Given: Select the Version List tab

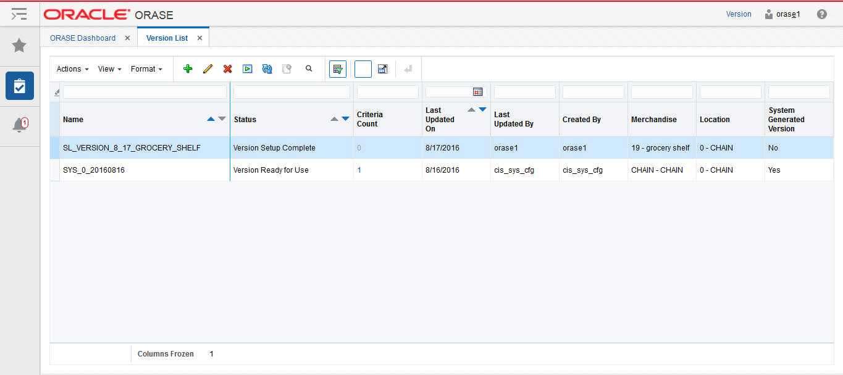Looking at the screenshot, I should (167, 38).
